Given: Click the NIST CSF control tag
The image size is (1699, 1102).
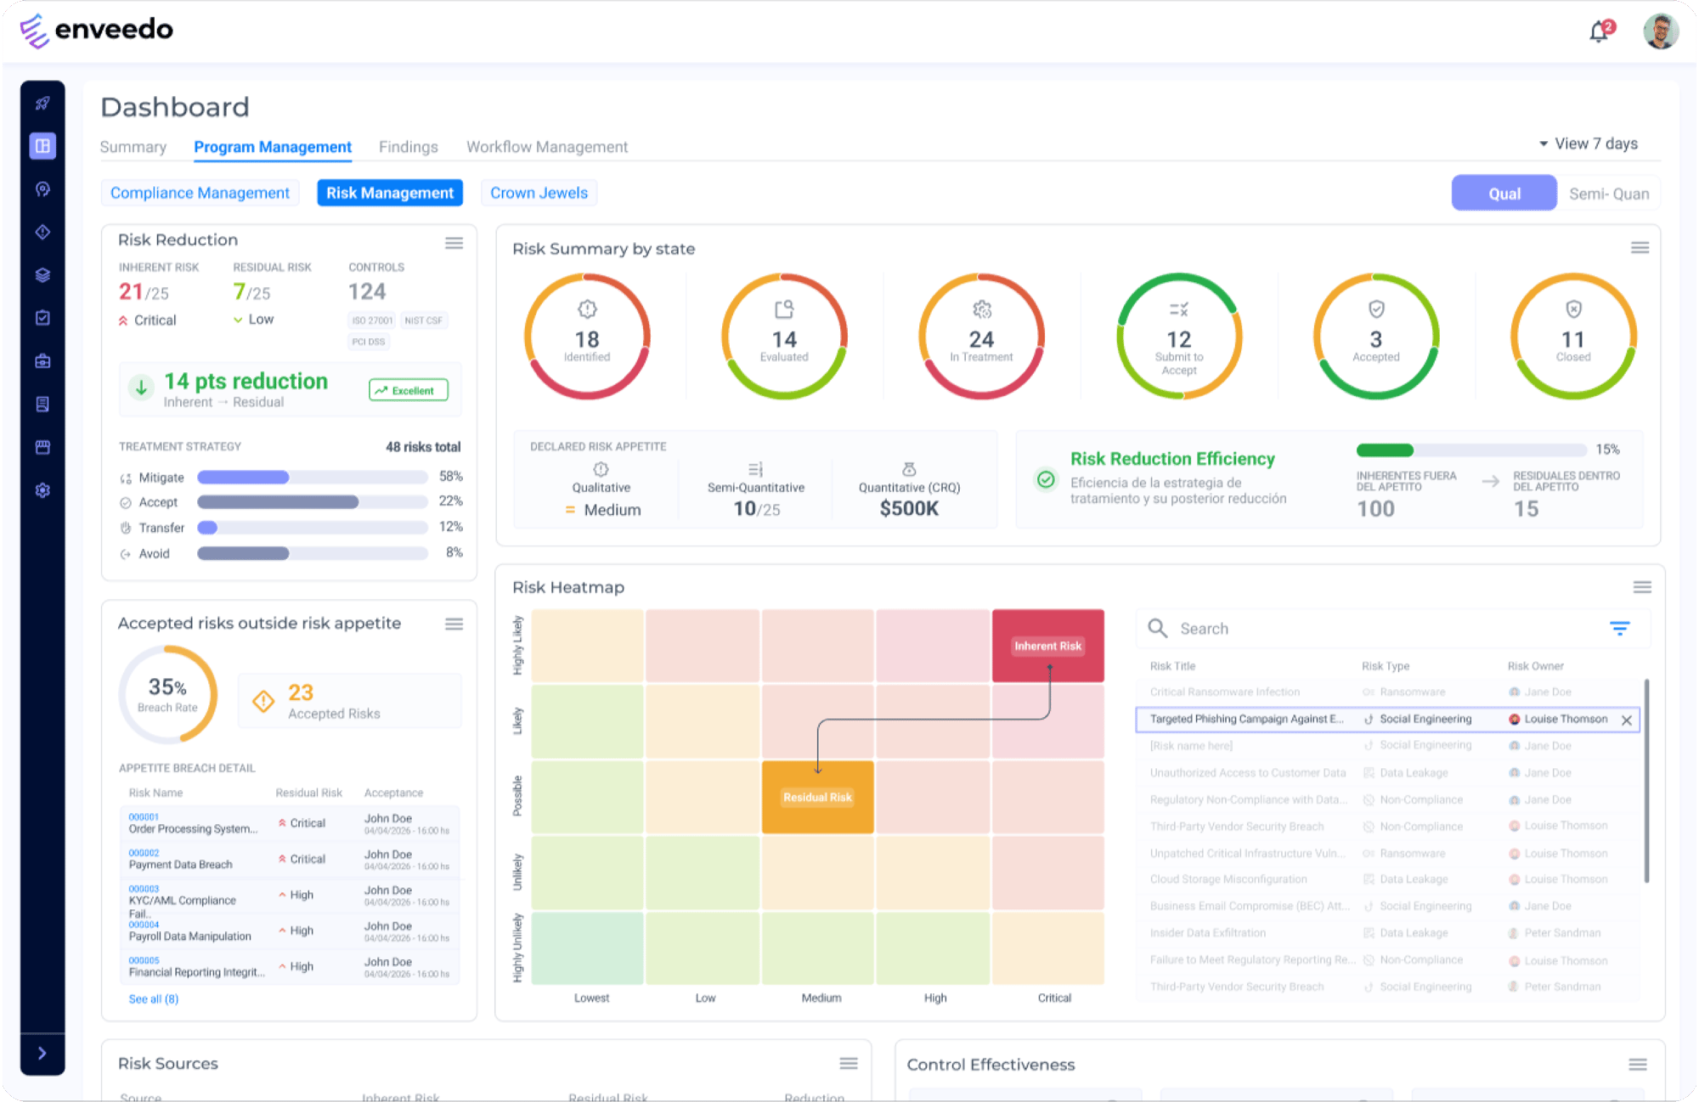Looking at the screenshot, I should point(423,320).
